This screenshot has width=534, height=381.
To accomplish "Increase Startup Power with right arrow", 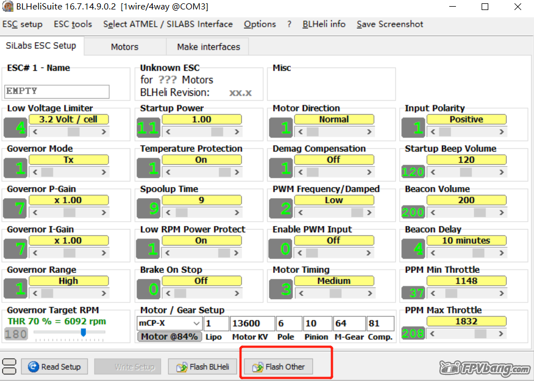I will click(237, 131).
